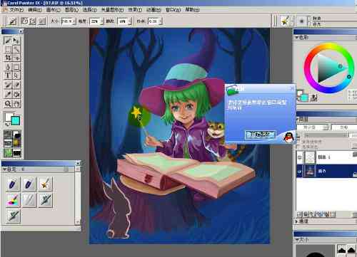Click the brush size input field

pyautogui.click(x=68, y=21)
